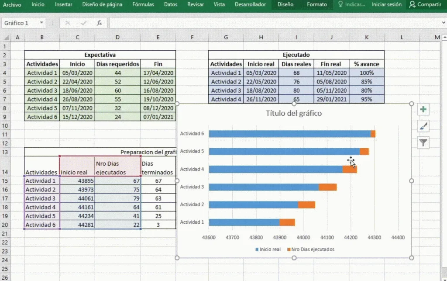The height and width of the screenshot is (281, 447).
Task: Select the 100% avance cell
Action: point(367,73)
